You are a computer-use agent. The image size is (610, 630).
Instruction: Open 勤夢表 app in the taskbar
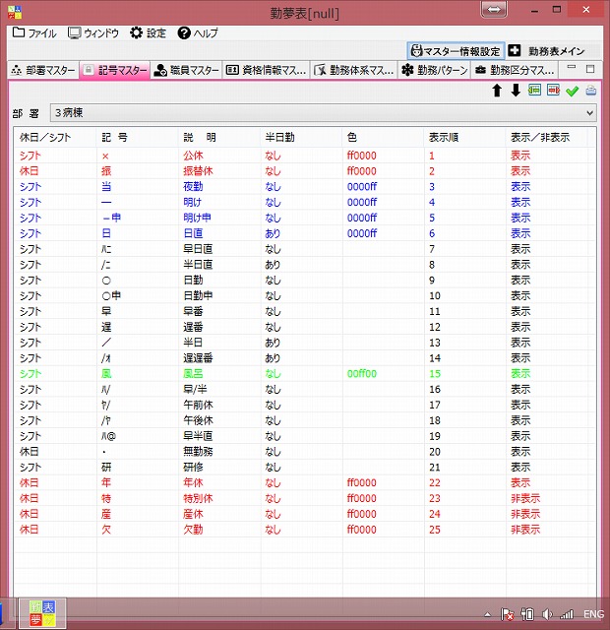[41, 613]
